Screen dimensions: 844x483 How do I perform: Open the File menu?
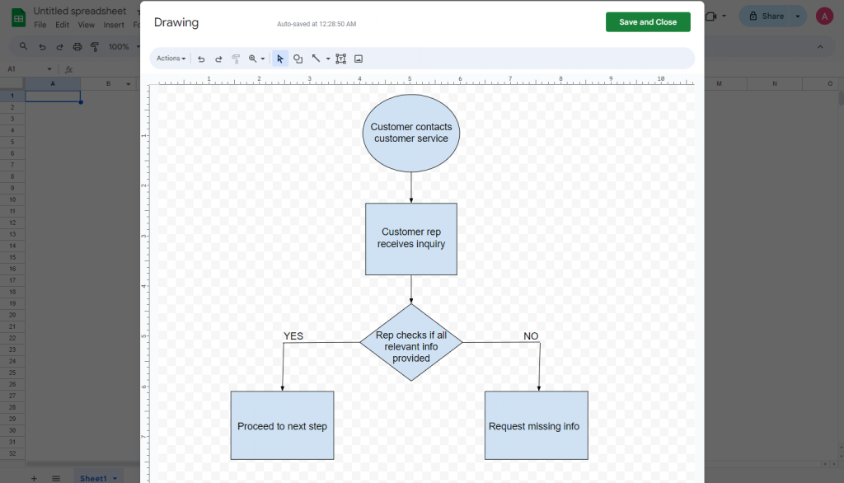point(40,25)
